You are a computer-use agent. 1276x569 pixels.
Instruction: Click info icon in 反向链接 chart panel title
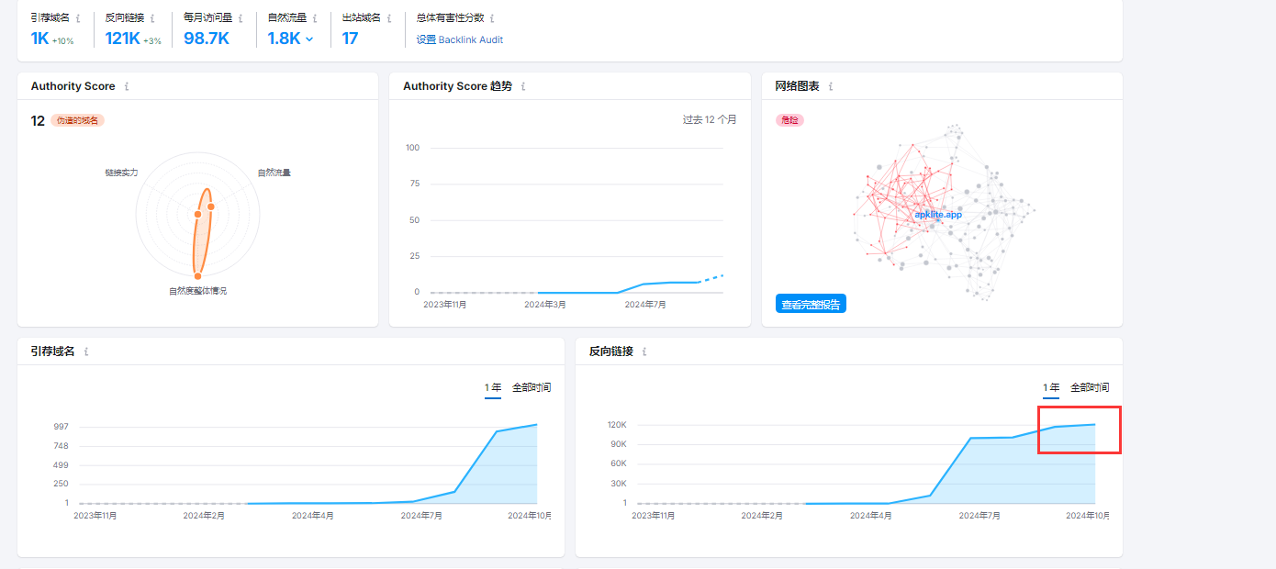tap(644, 352)
